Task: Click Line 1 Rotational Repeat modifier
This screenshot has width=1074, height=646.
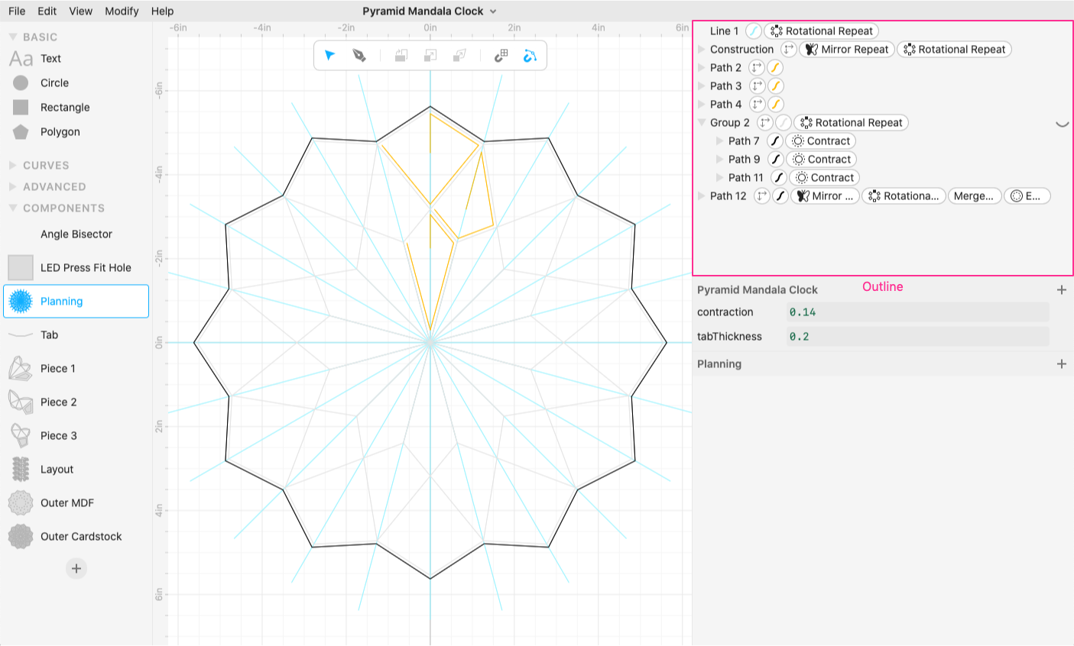Action: [x=822, y=31]
